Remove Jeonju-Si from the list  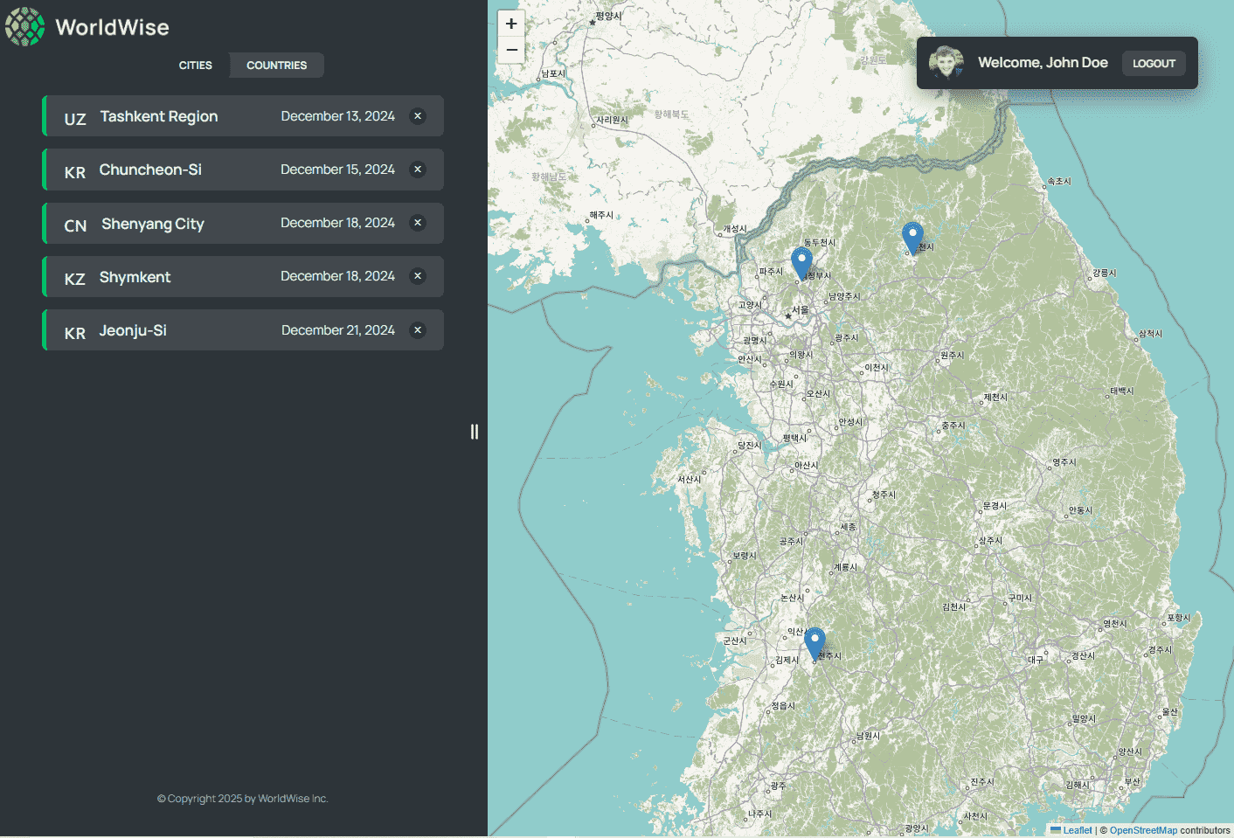click(418, 330)
